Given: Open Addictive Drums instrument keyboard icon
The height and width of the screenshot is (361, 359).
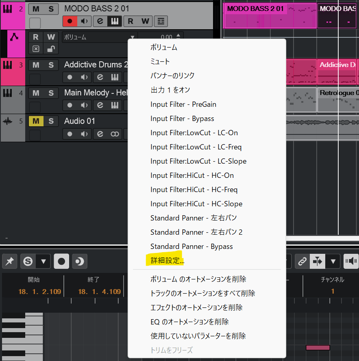Looking at the screenshot, I should point(115,77).
